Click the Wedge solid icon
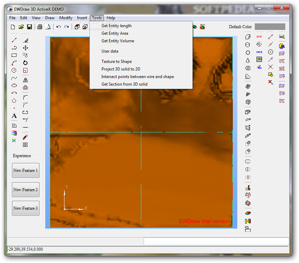299x263 pixels. click(248, 76)
